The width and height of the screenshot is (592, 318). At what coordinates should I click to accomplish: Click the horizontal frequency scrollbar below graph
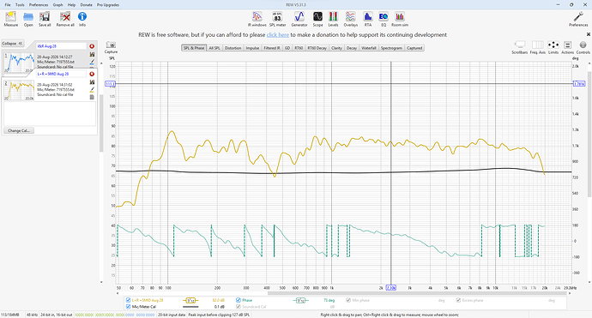click(x=417, y=293)
